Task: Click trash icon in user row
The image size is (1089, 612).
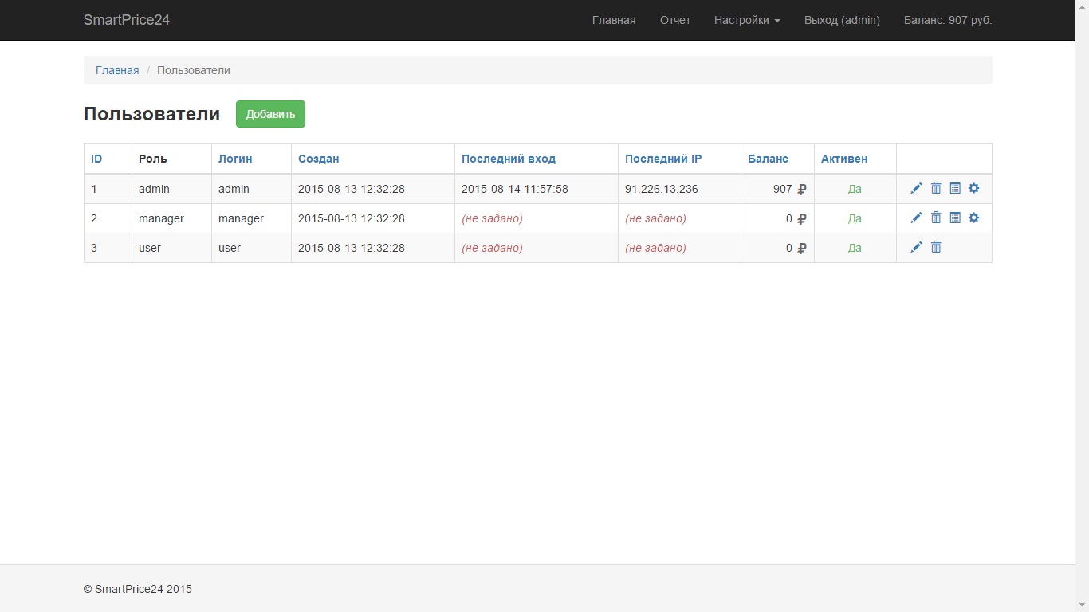Action: click(x=936, y=247)
